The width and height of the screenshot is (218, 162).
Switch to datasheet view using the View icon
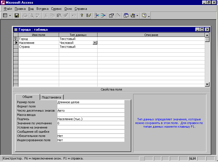tap(5, 15)
